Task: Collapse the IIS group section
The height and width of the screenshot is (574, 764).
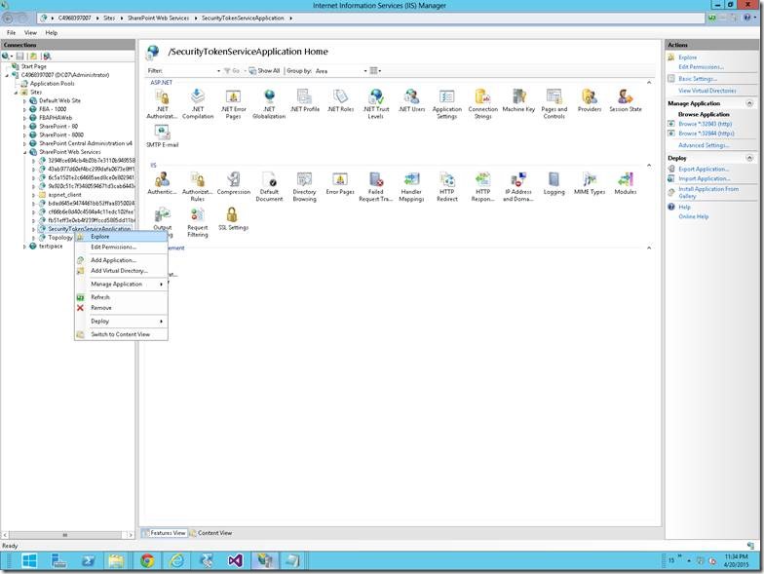Action: [649, 166]
